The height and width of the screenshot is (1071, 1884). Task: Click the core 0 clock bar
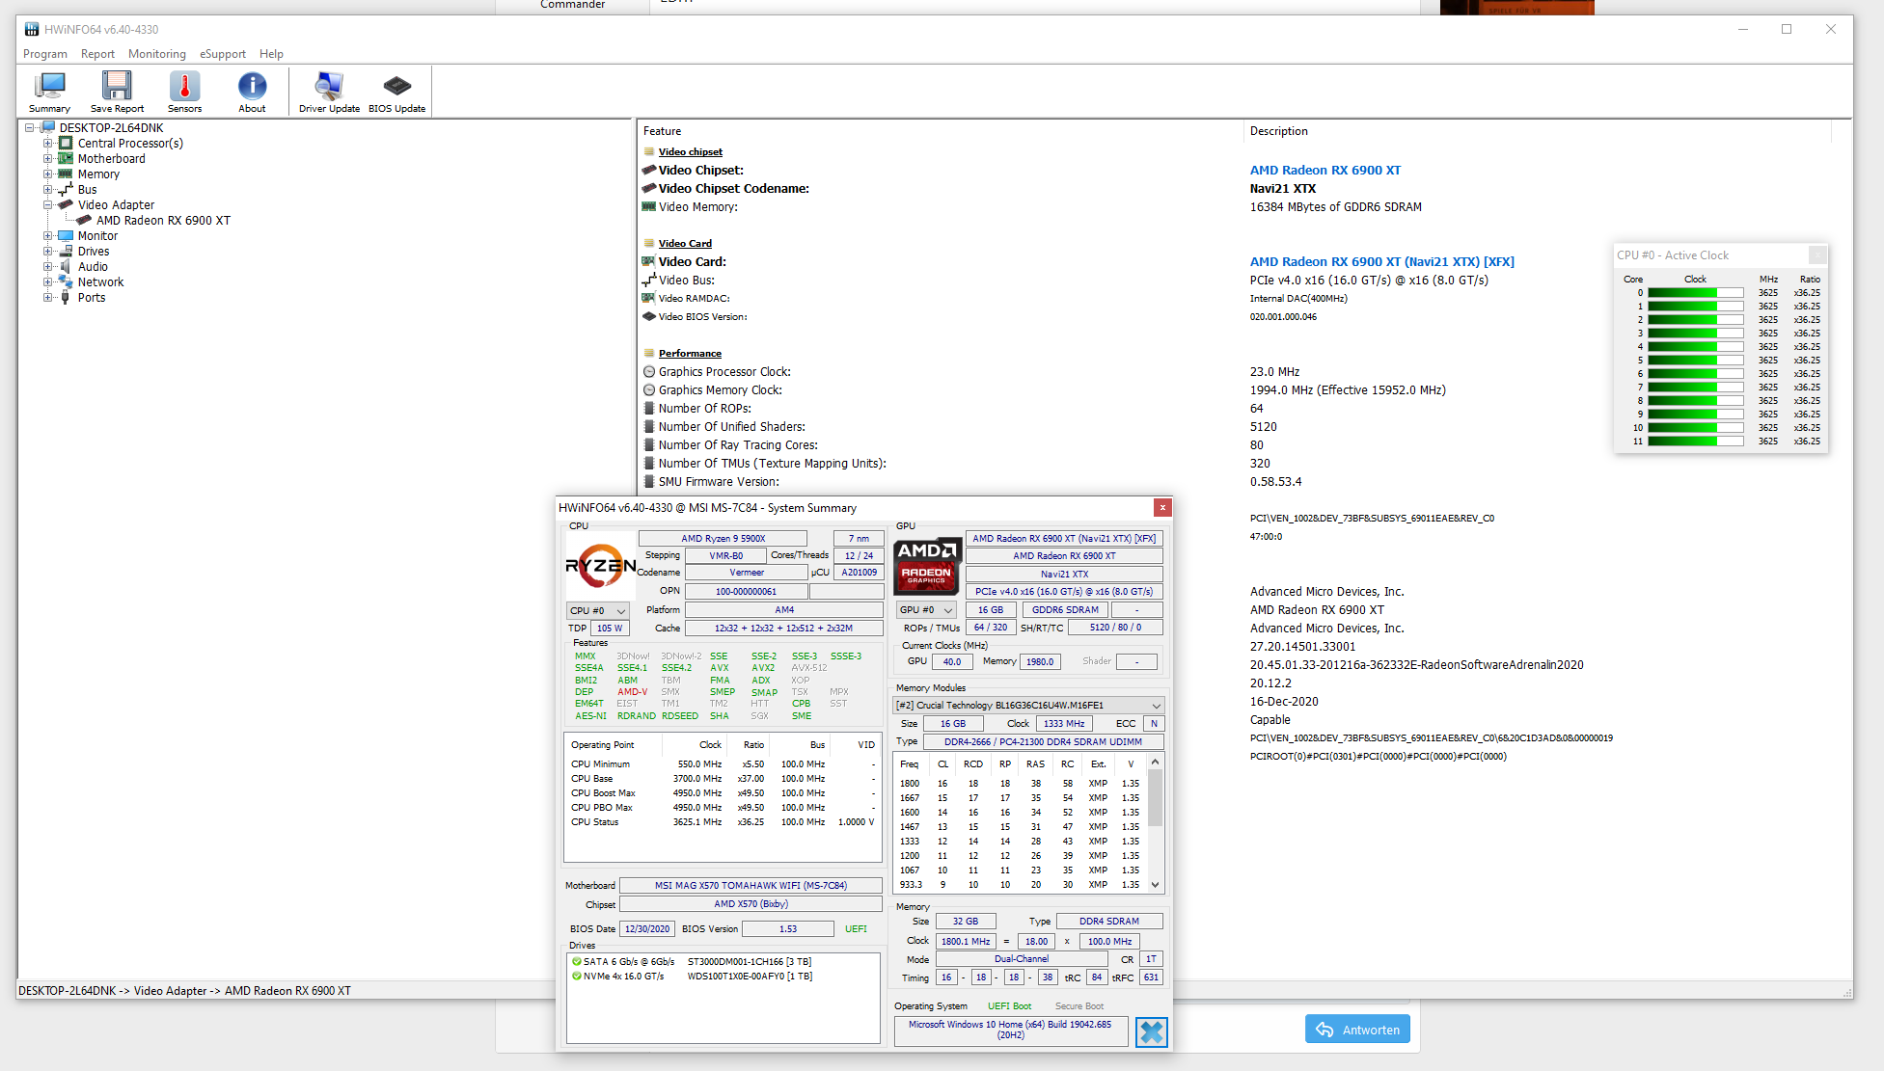[x=1695, y=293]
